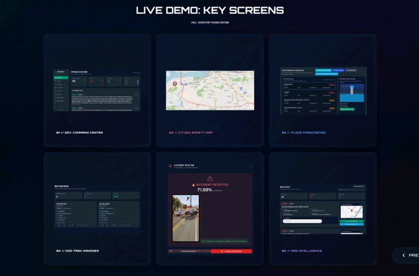Image resolution: width=419 pixels, height=276 pixels.
Task: Click the 66 total stat card
Action: 80,81
